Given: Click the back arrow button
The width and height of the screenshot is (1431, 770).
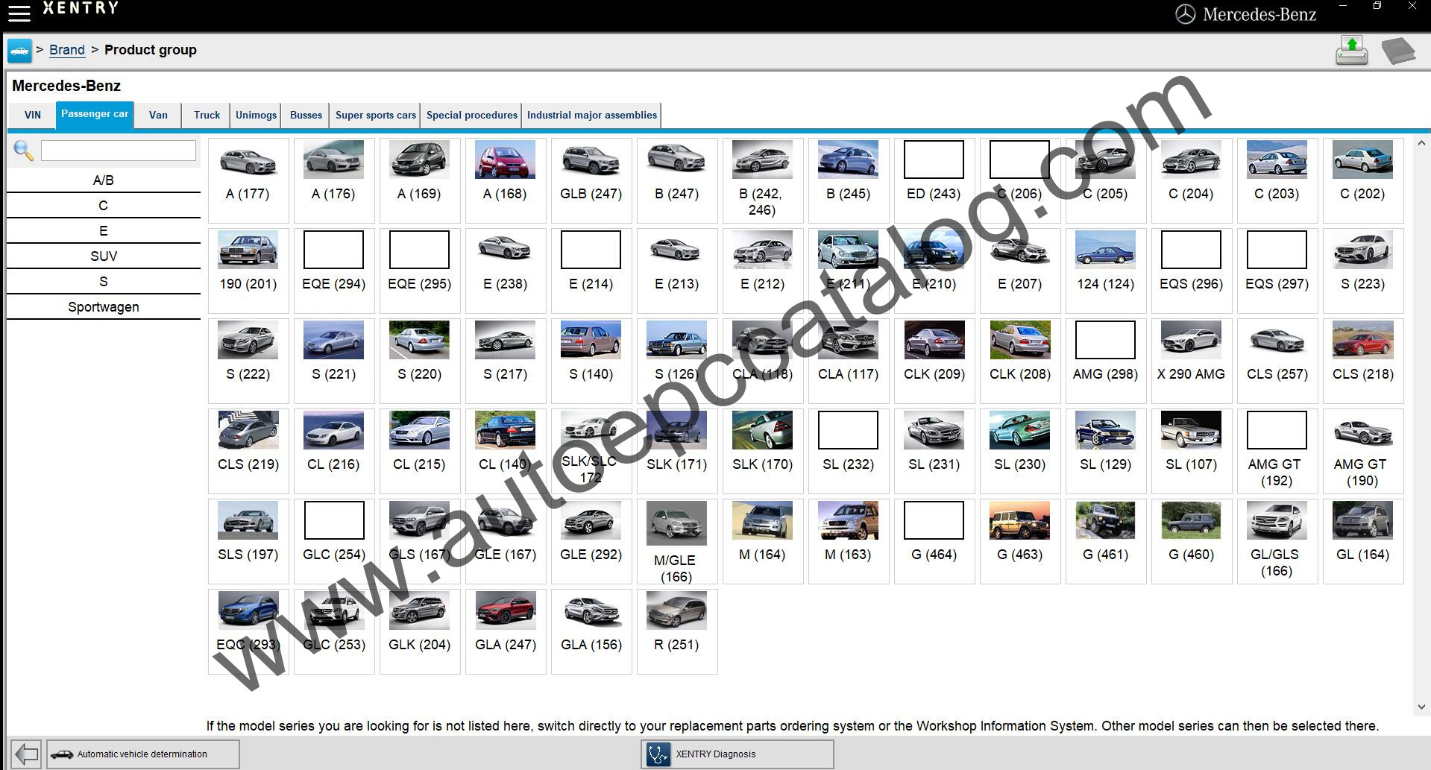Looking at the screenshot, I should click(26, 754).
